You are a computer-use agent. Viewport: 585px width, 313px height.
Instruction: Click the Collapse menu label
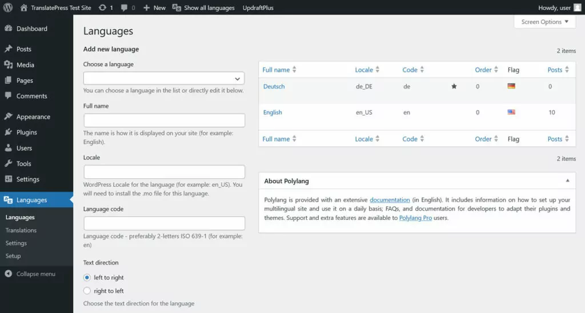point(36,274)
